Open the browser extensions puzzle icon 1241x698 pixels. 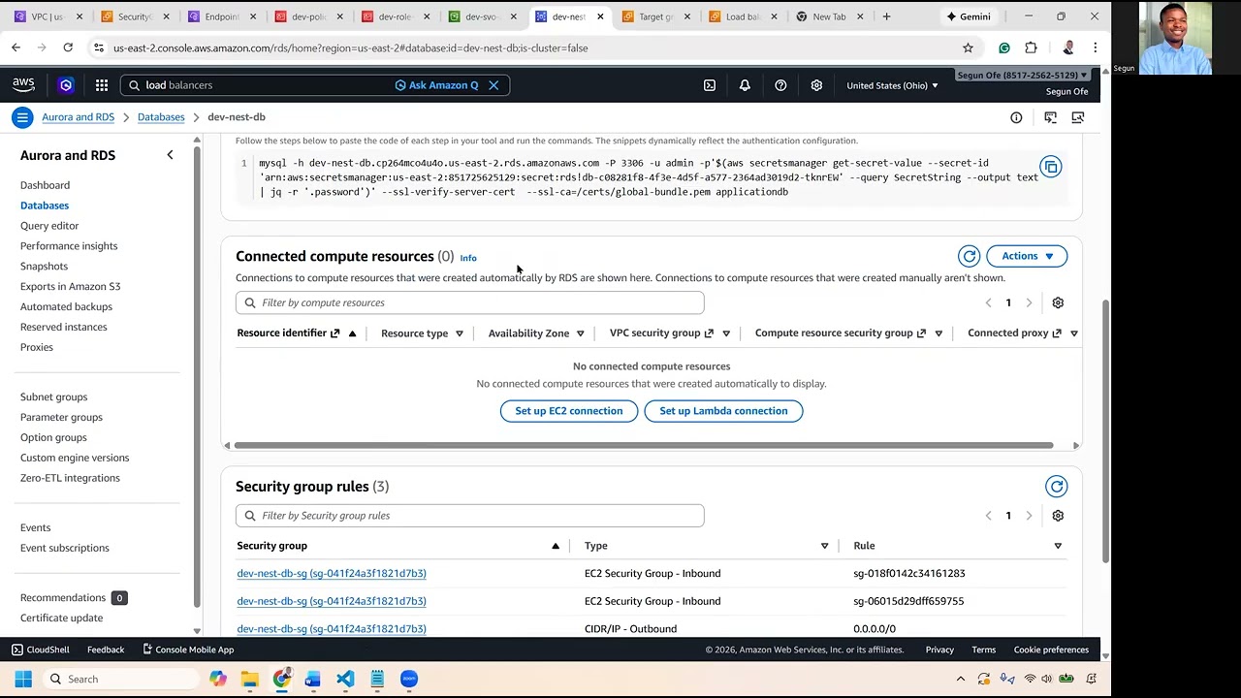point(1031,48)
